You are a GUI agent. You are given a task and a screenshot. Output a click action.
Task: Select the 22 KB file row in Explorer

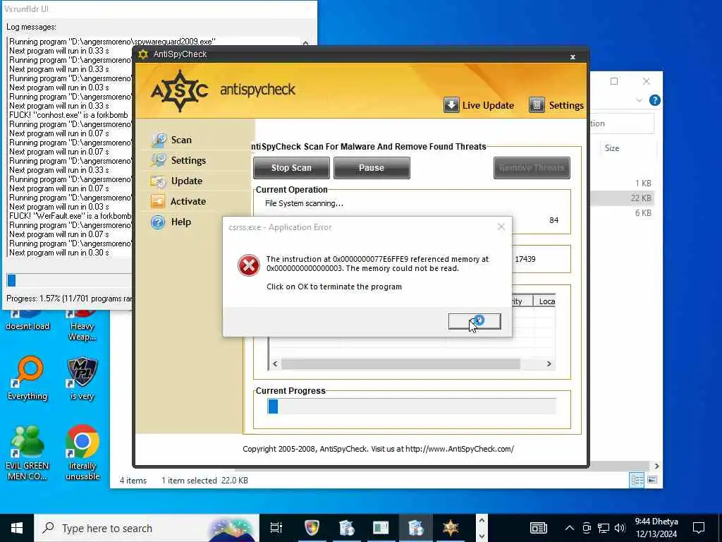click(x=622, y=198)
